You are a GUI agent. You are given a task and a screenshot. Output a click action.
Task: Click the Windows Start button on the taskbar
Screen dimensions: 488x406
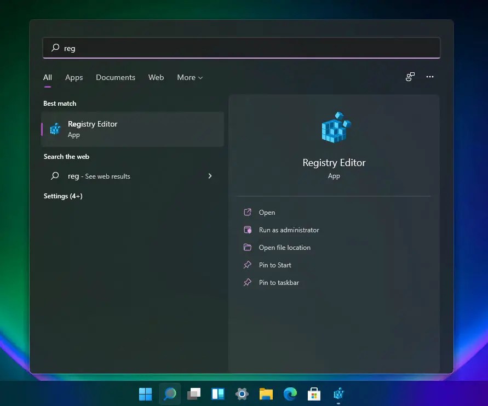(x=145, y=394)
